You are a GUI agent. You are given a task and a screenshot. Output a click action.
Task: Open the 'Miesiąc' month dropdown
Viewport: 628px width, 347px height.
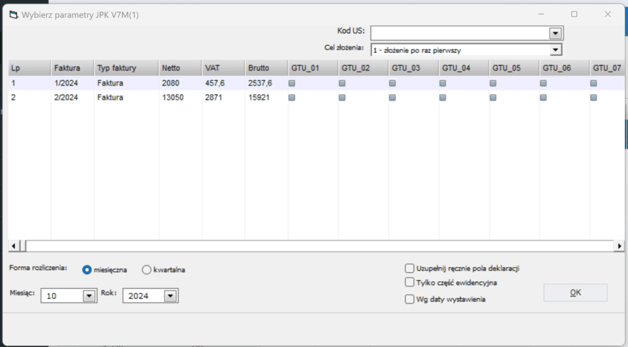pos(89,296)
